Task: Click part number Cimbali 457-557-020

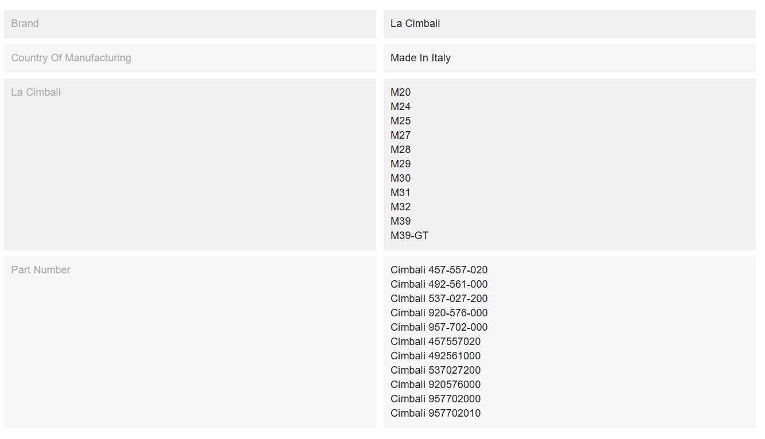Action: coord(439,270)
